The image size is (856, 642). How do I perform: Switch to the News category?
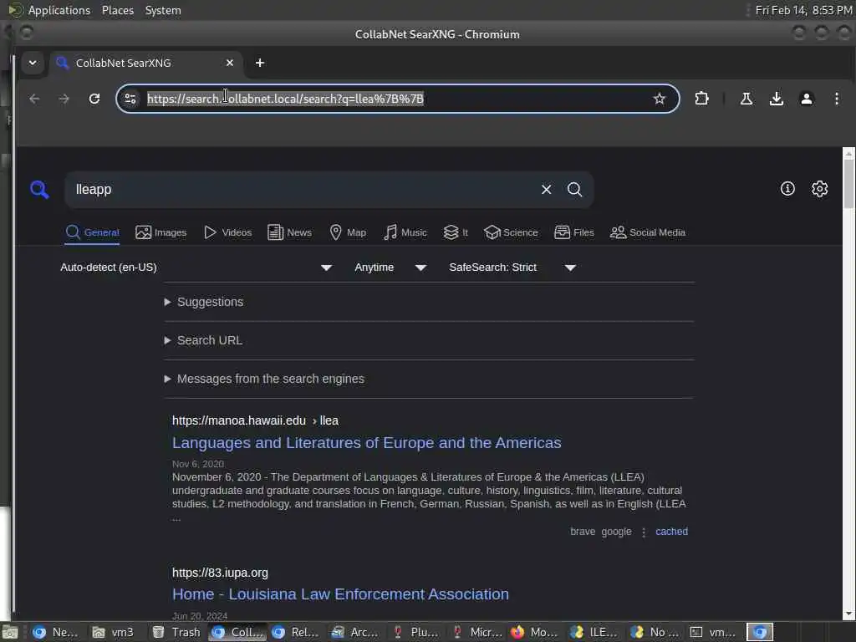tap(290, 232)
